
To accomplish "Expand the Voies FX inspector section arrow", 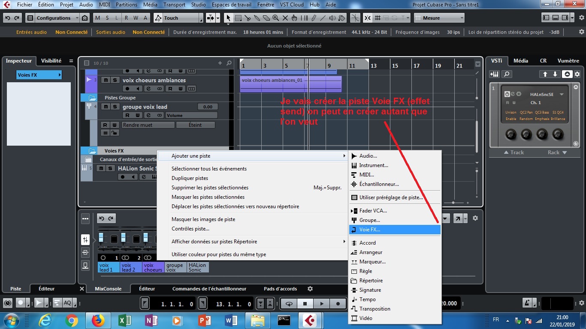I will click(59, 75).
